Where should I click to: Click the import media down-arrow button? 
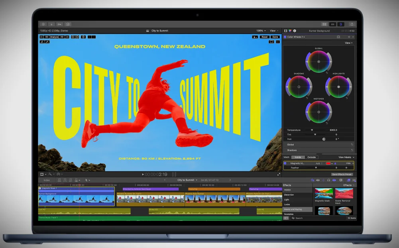tap(51, 24)
